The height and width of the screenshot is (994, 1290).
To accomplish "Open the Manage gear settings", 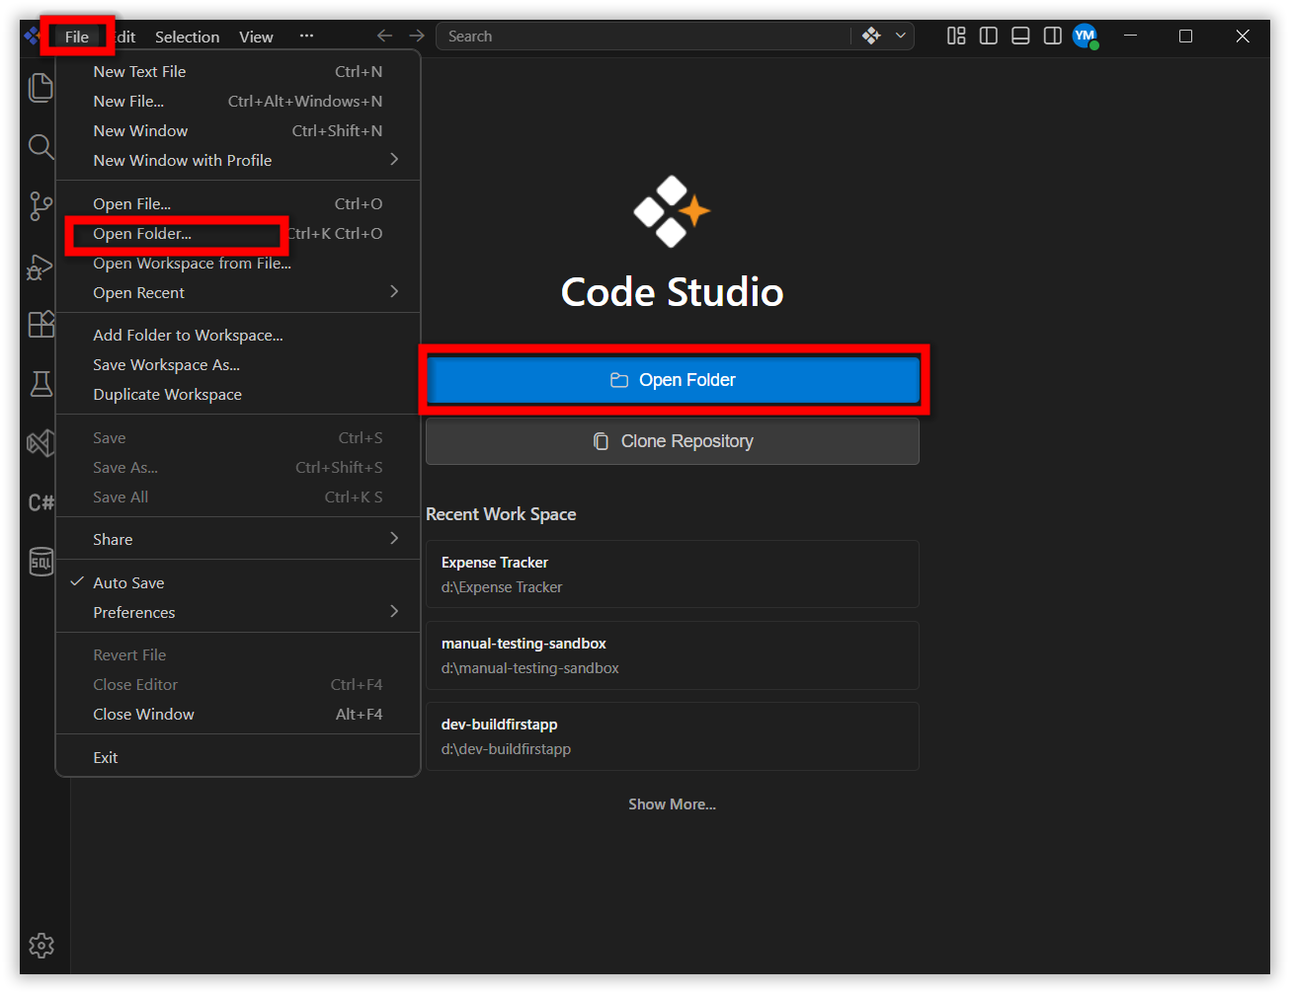I will [x=41, y=946].
